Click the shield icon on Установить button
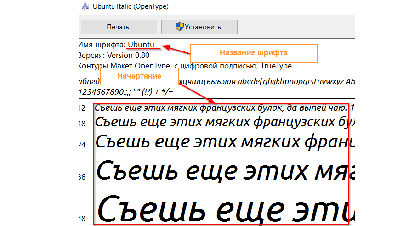Screen dimensions: 409x226 [180, 27]
